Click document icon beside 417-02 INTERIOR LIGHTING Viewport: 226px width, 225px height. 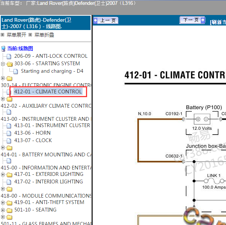[x=9, y=182]
